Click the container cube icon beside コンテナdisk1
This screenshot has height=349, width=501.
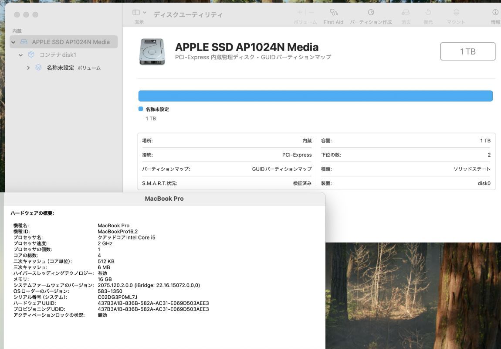pos(31,55)
